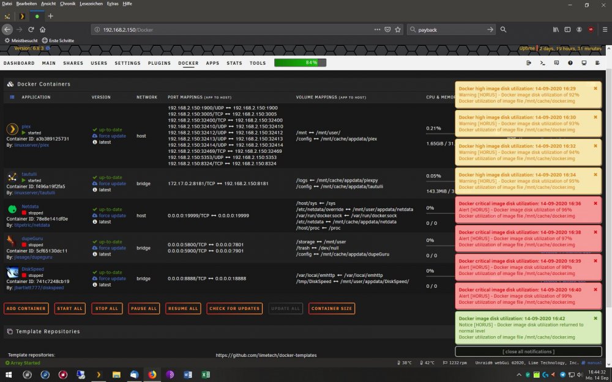Toggle the list view icon beside Application
The height and width of the screenshot is (382, 612).
tap(12, 97)
